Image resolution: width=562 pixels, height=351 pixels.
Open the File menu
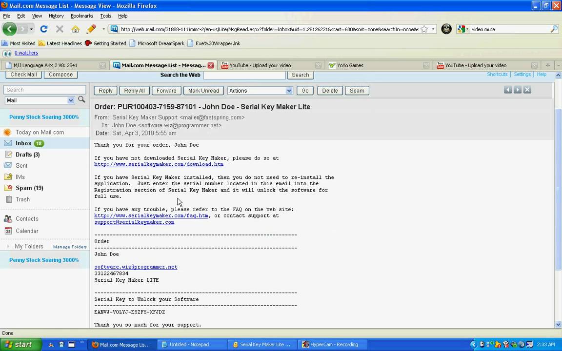(x=6, y=16)
